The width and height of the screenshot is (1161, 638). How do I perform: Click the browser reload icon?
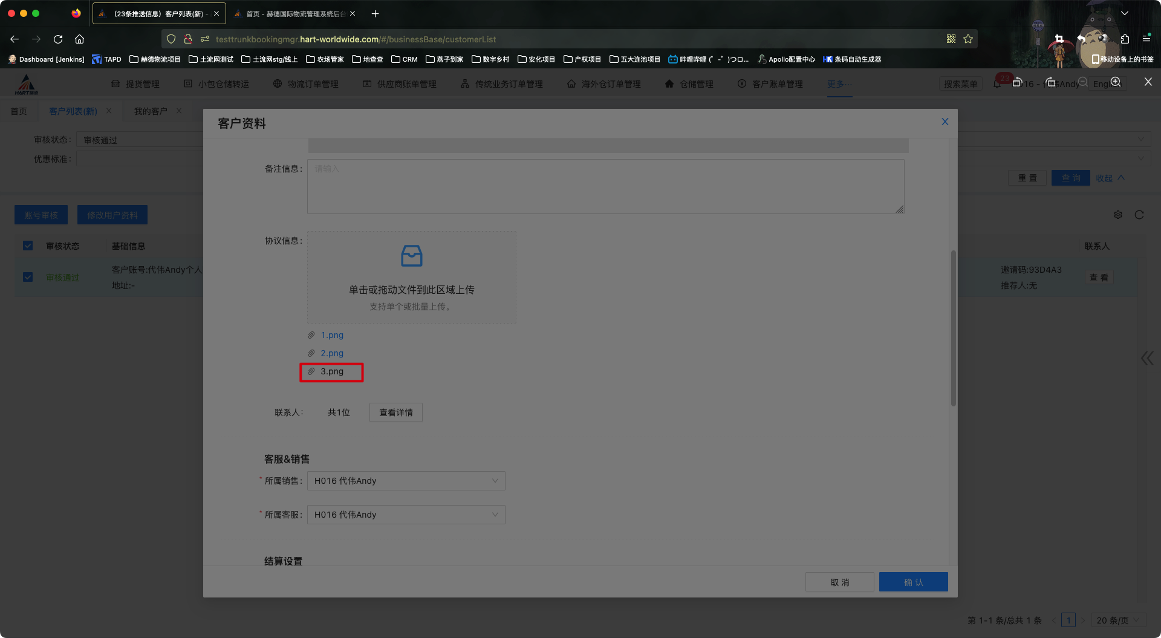click(58, 39)
